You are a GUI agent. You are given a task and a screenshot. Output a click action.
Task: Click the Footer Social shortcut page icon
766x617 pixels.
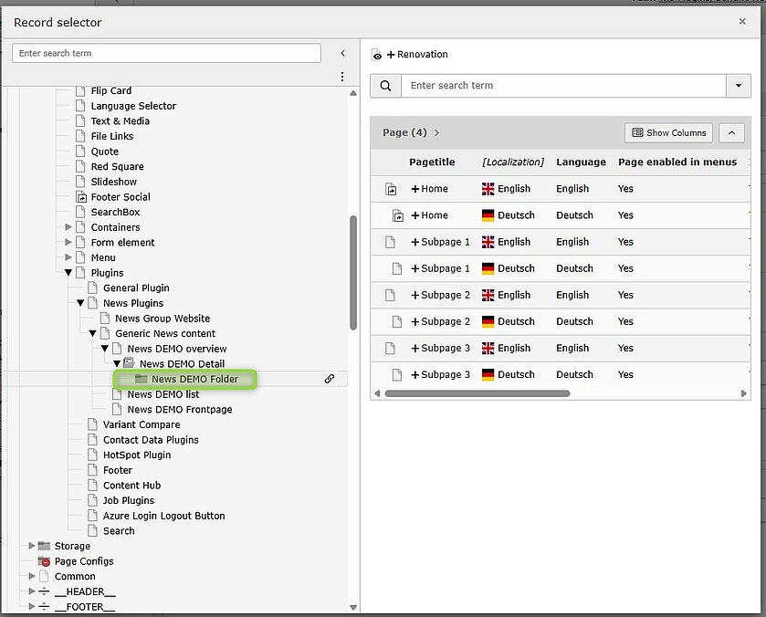80,197
